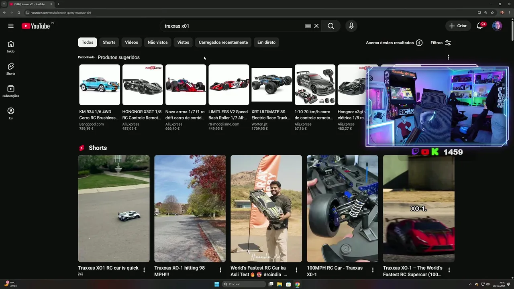The image size is (514, 289).
Task: Go to Início in the sidebar
Action: [x=11, y=47]
